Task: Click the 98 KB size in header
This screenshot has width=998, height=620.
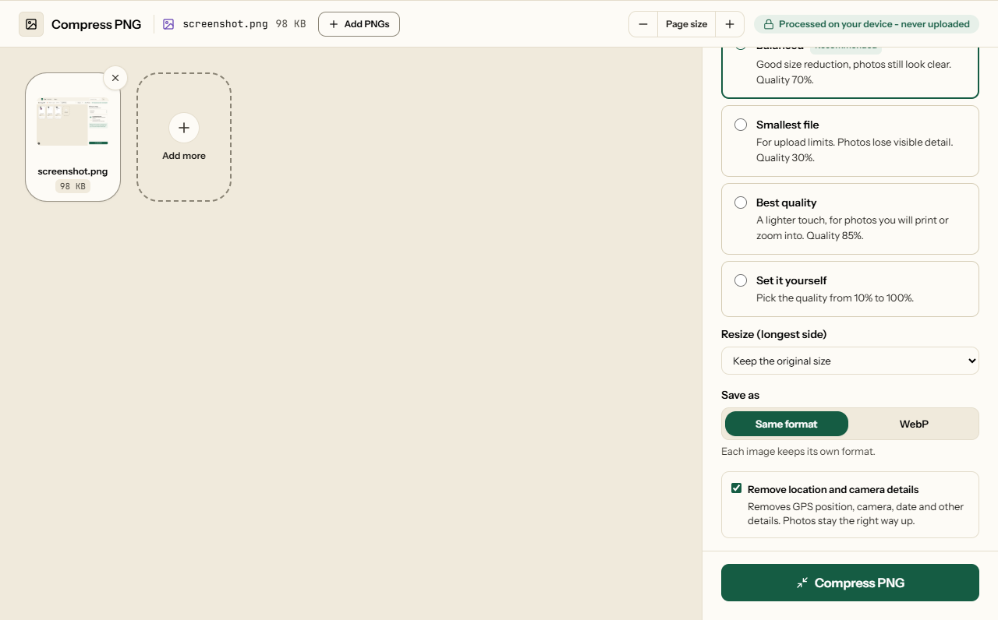Action: point(291,24)
